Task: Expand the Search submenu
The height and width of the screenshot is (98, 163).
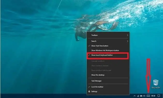Action: pos(108,41)
